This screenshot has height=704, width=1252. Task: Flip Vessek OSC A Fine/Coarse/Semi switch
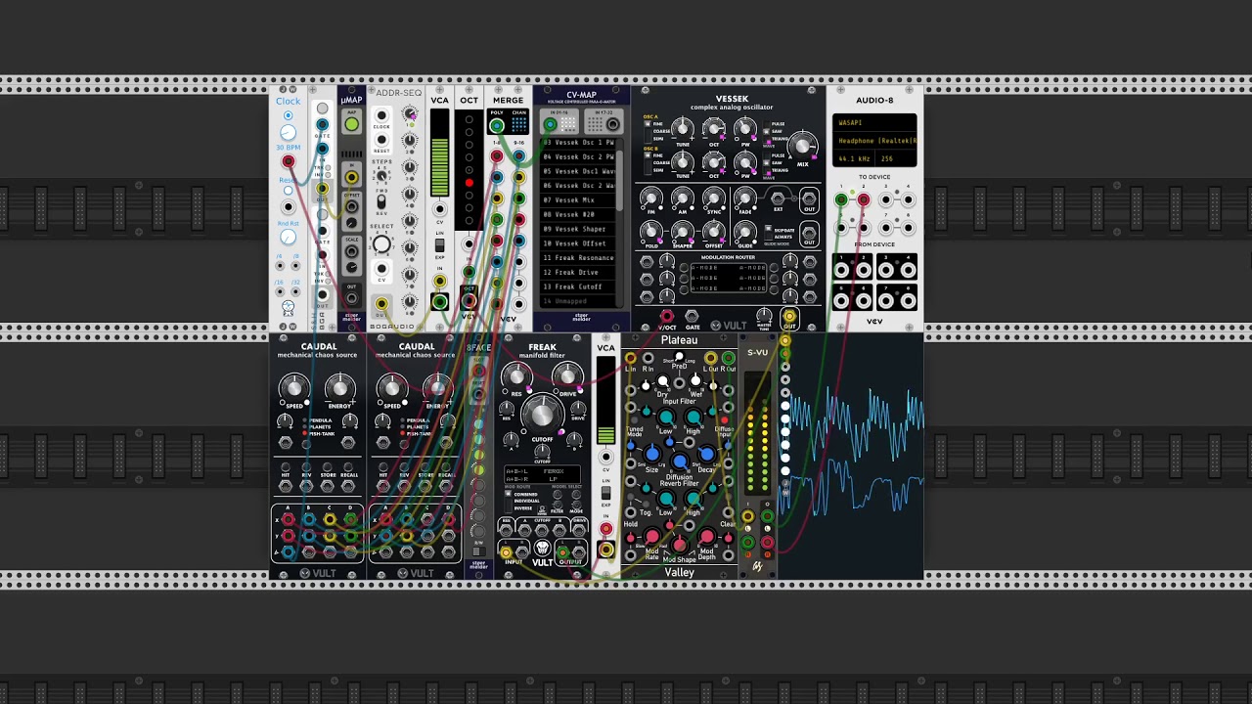pyautogui.click(x=647, y=130)
